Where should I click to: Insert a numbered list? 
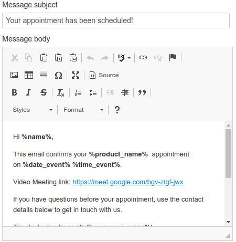point(78,92)
